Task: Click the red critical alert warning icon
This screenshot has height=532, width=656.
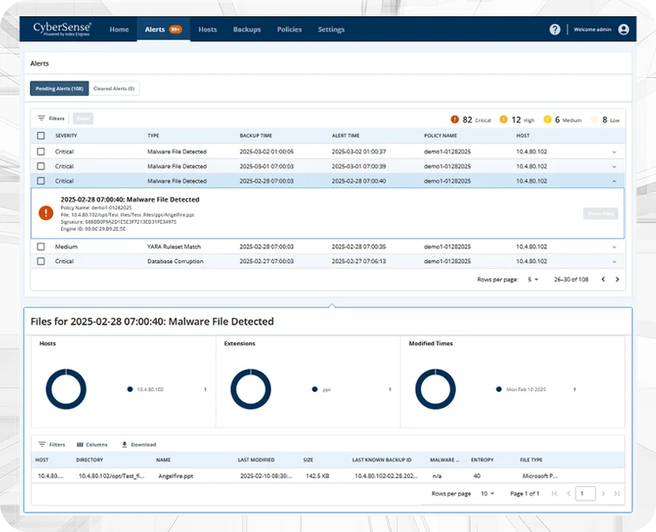Action: point(46,213)
